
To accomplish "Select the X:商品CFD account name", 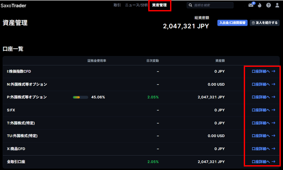I will click(x=16, y=149).
